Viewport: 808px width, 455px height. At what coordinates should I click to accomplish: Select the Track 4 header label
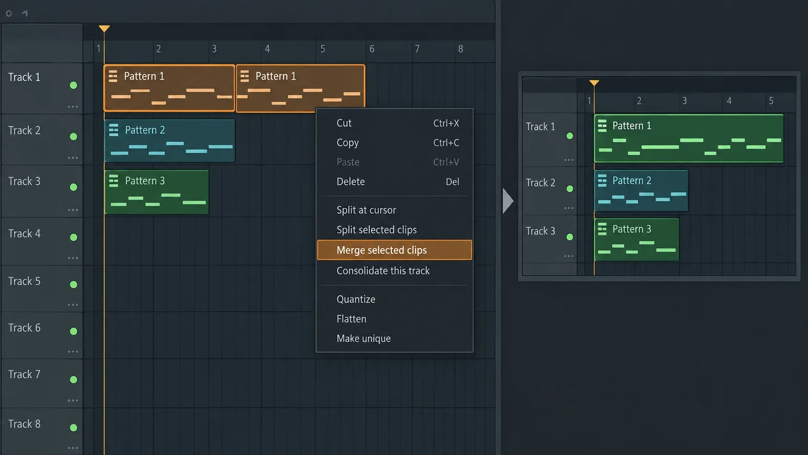pos(24,233)
